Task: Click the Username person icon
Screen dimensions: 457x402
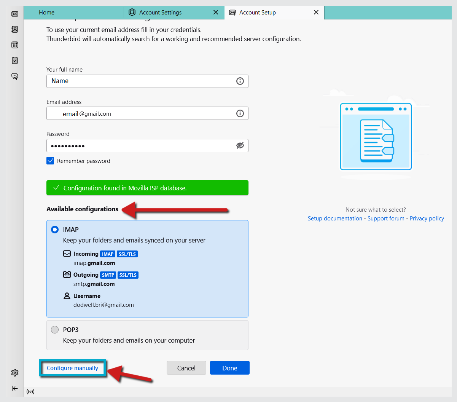Action: coord(67,296)
